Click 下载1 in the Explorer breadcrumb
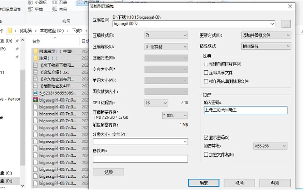This screenshot has width=303, height=190. pos(77,31)
